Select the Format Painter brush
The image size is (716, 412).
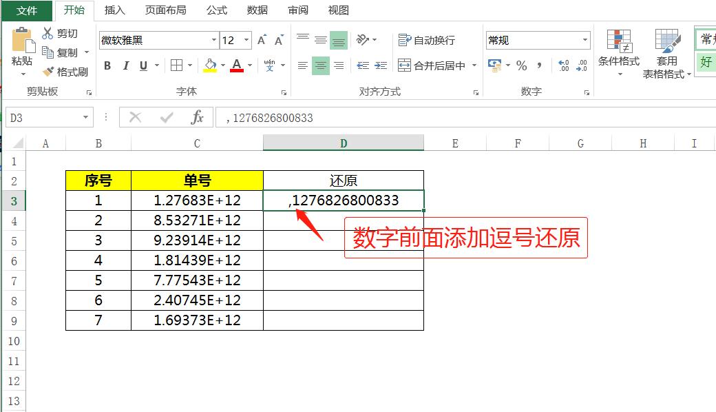(x=48, y=72)
